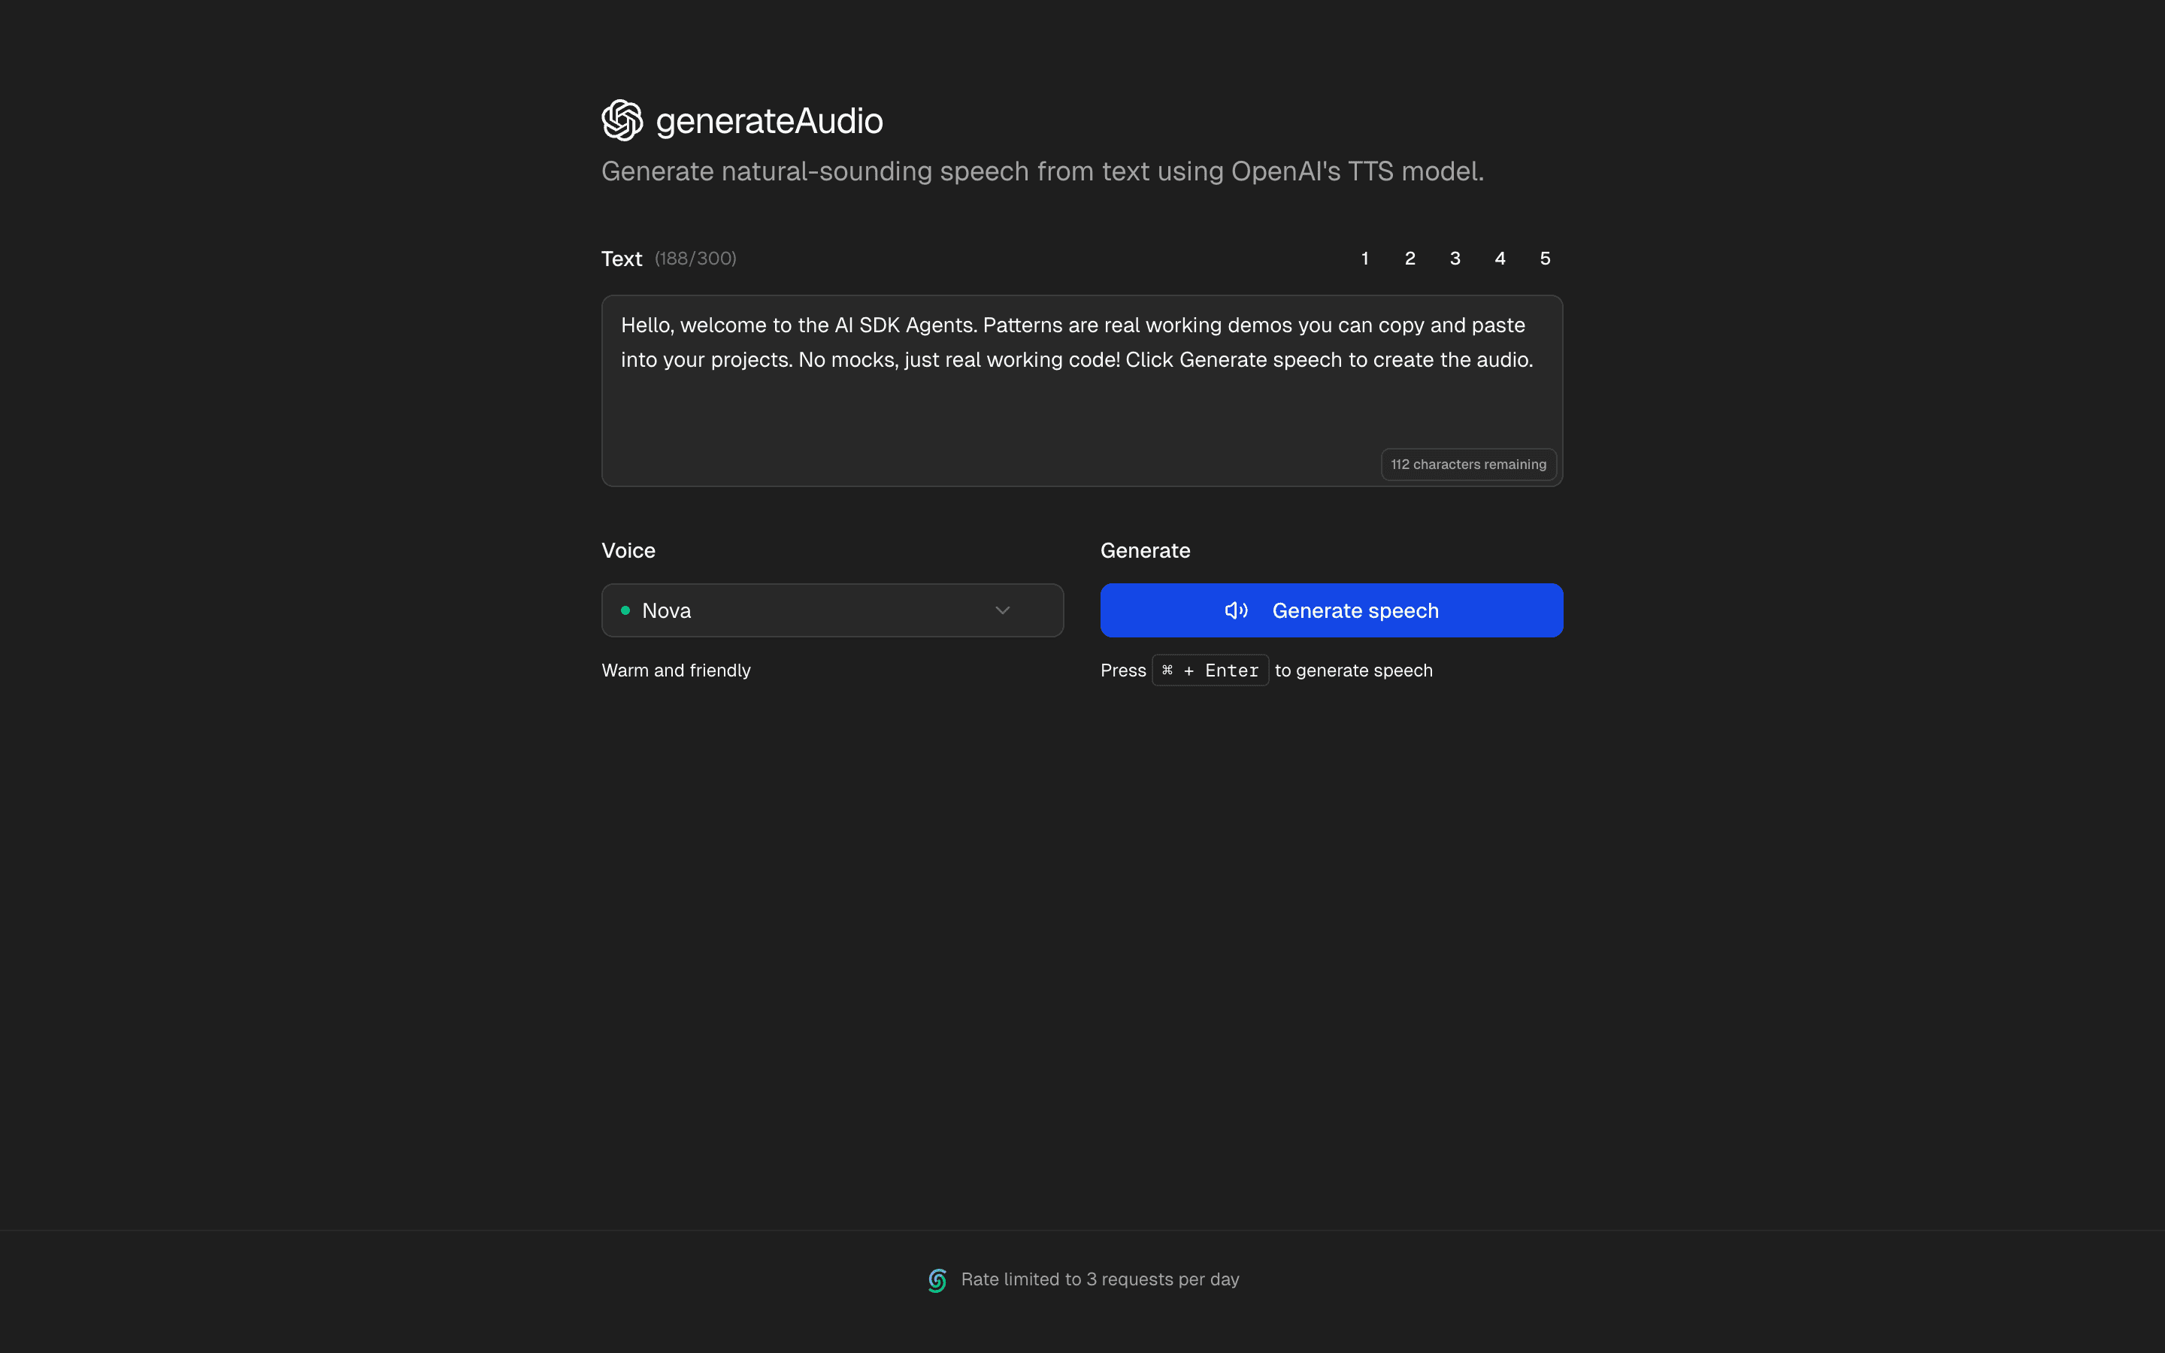This screenshot has height=1353, width=2165.
Task: Select text preset number 1
Action: click(1364, 258)
